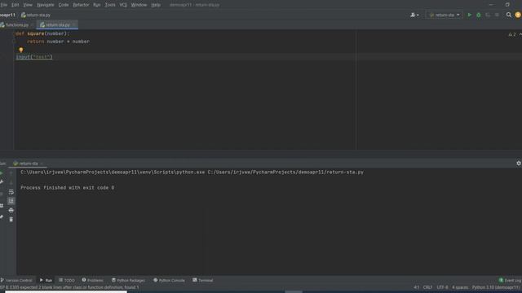Close the return-sta.py editor tab

click(74, 25)
